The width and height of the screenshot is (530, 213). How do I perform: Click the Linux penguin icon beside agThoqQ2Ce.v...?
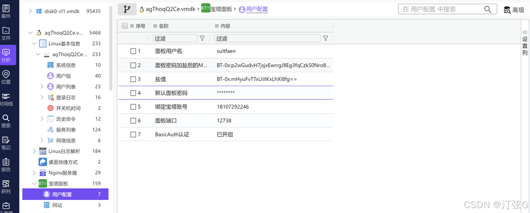[x=39, y=33]
